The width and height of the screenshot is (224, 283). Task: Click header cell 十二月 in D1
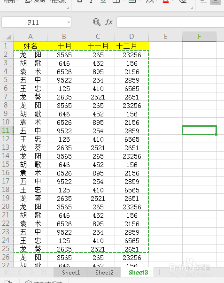click(x=131, y=46)
